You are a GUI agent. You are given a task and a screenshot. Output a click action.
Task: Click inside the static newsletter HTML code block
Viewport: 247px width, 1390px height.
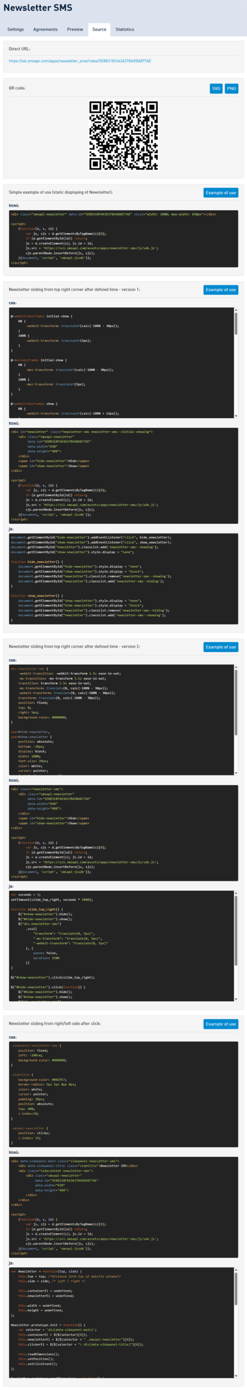point(123,238)
